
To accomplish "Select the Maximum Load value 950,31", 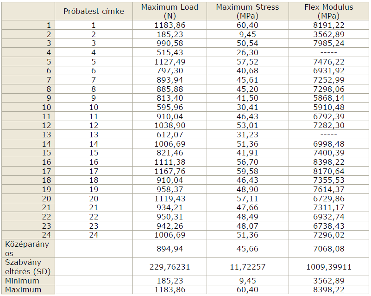I will coord(170,217).
